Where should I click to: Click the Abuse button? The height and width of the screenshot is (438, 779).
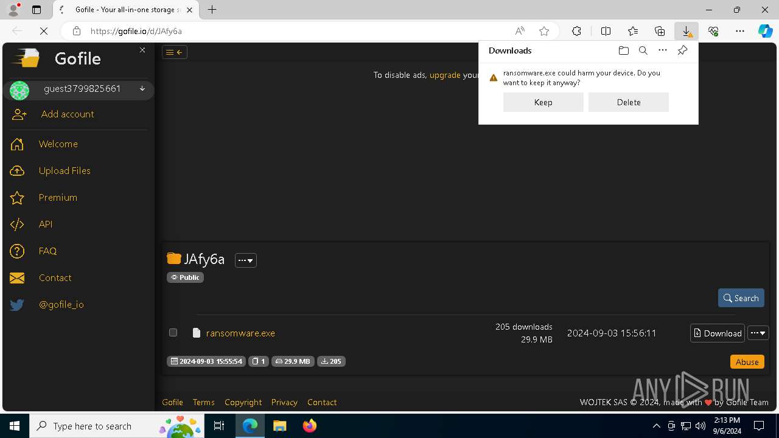[747, 361]
